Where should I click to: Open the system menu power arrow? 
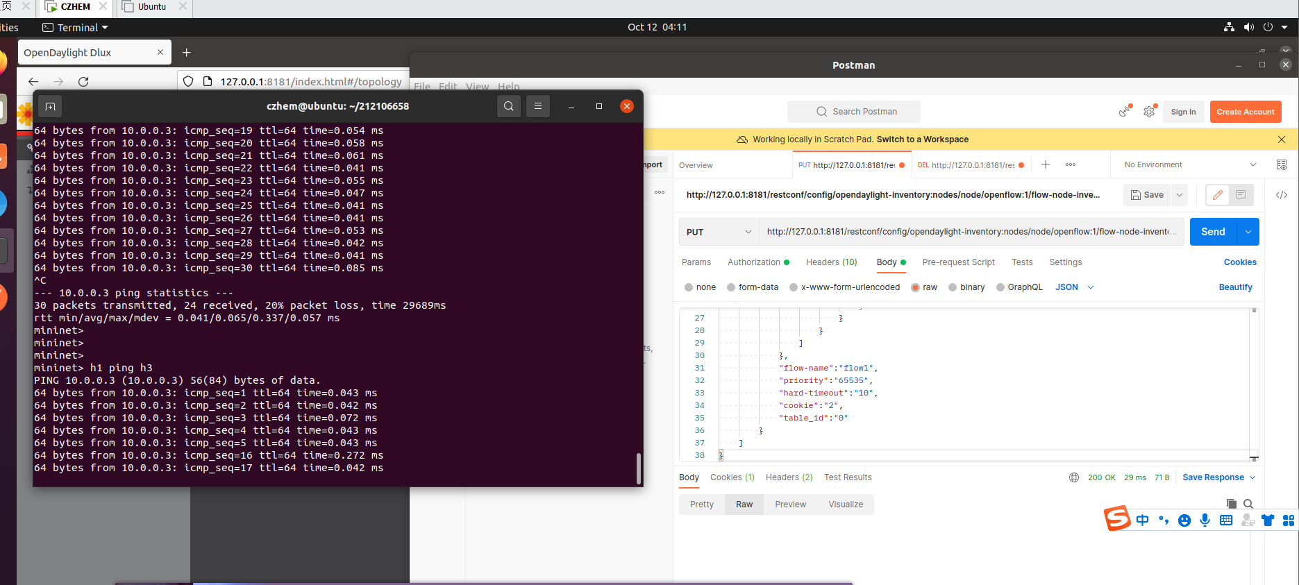point(1284,27)
